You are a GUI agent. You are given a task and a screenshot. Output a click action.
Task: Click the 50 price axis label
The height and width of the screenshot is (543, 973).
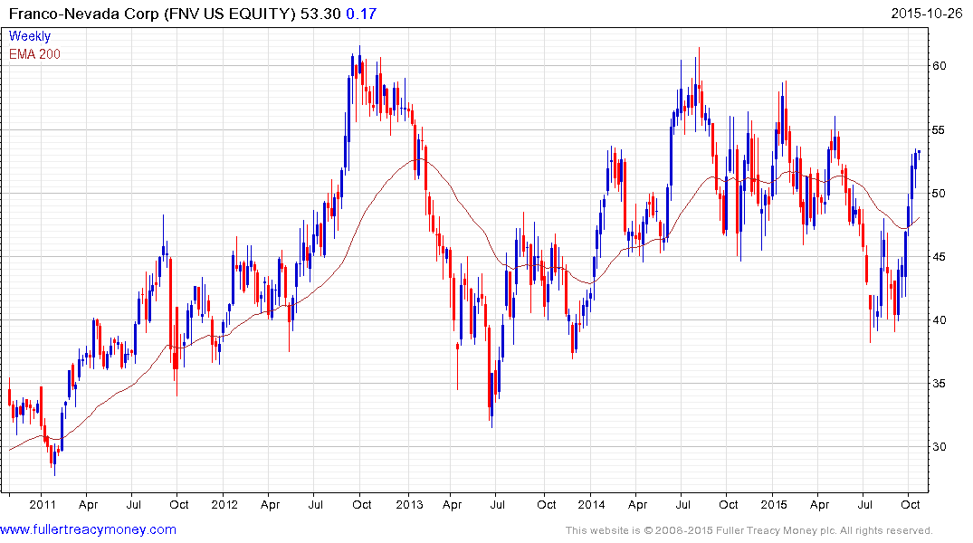pyautogui.click(x=939, y=194)
